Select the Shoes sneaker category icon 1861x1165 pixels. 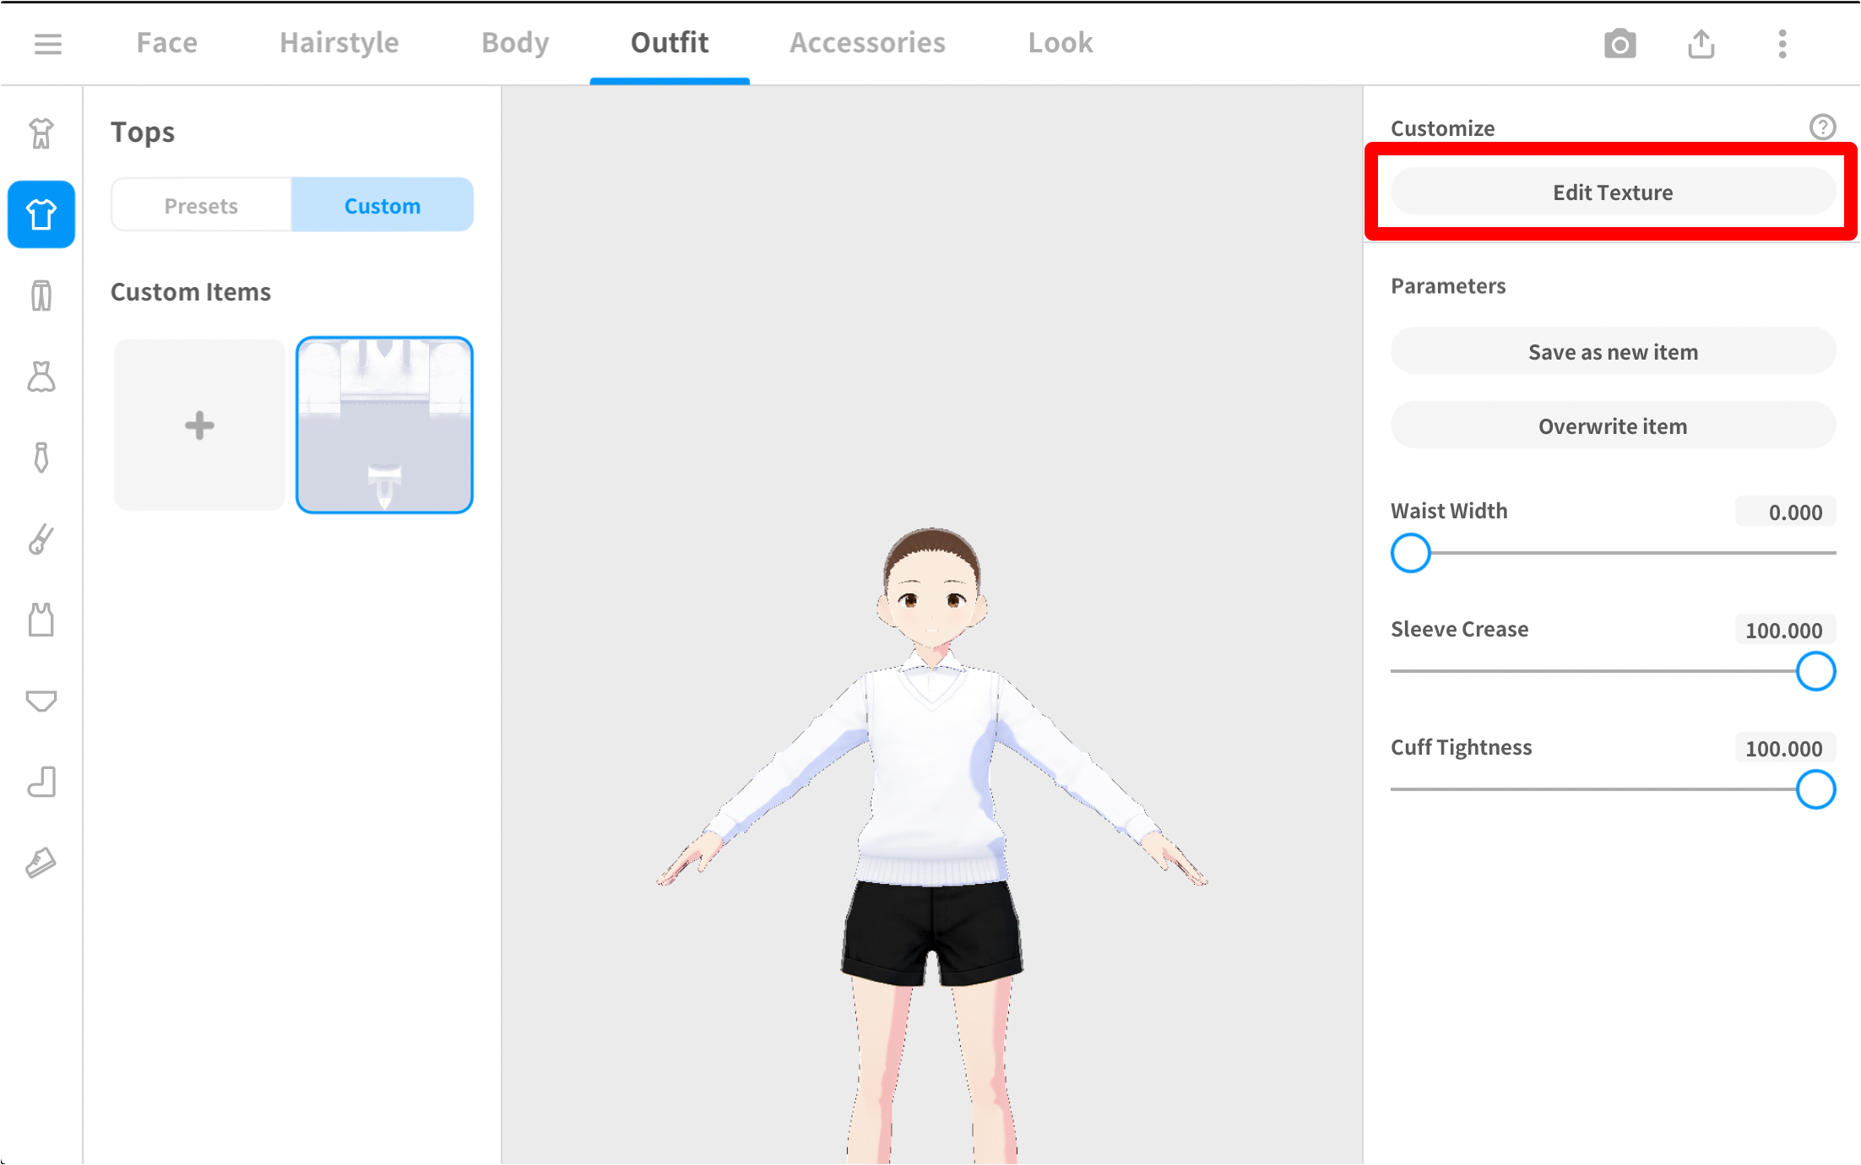pos(41,863)
